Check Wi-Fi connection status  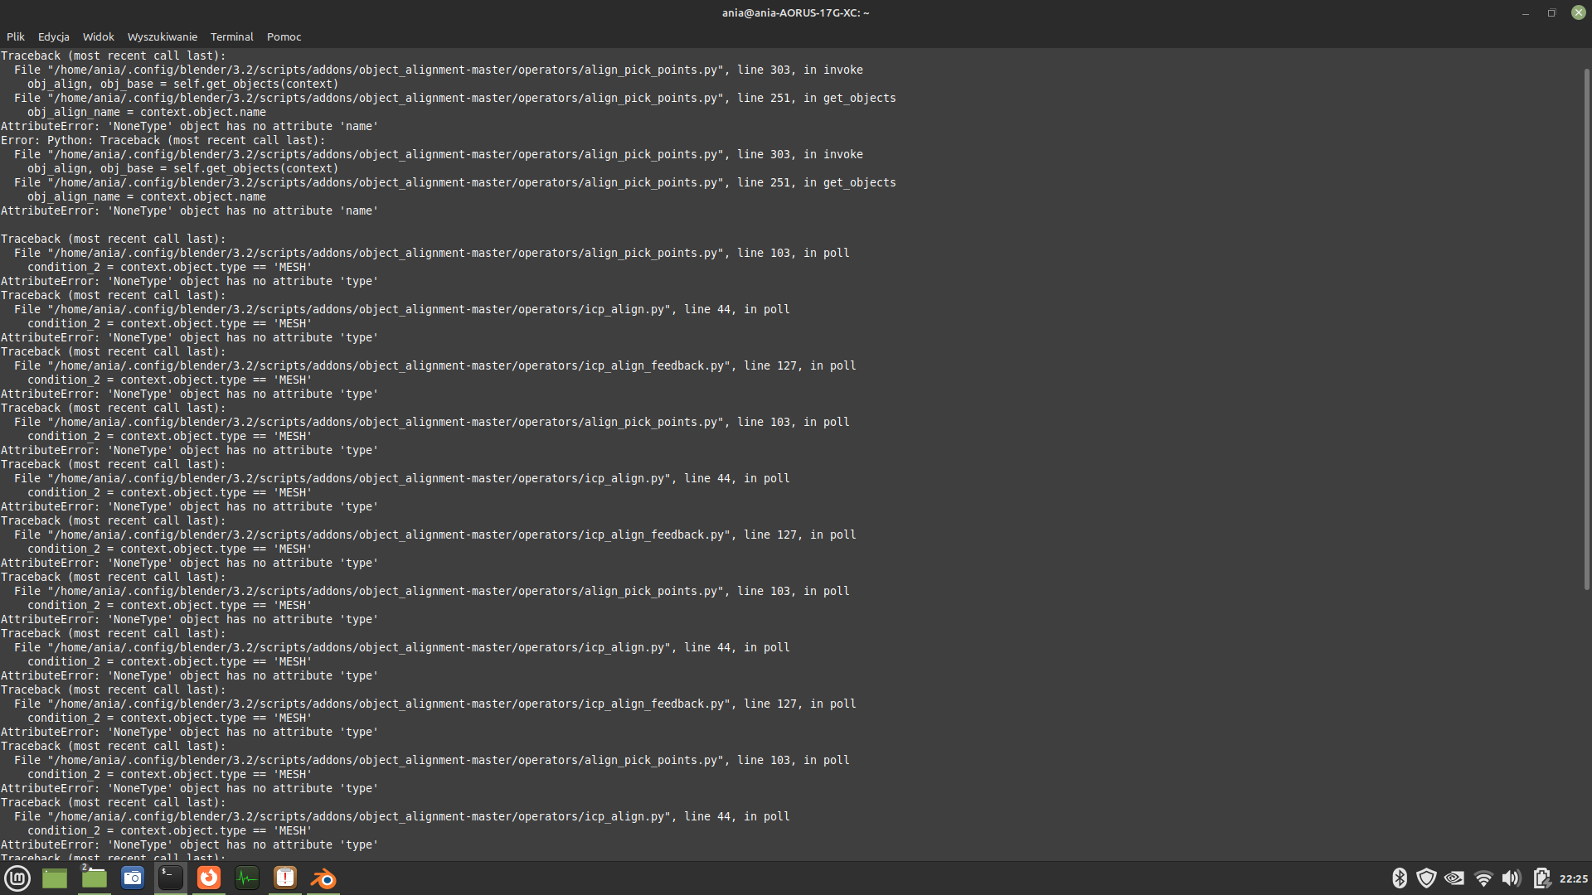coord(1483,878)
